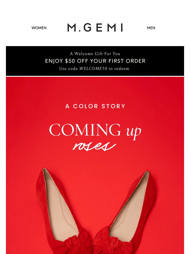Open the WOMEN navigation link
The image size is (190, 254).
point(39,28)
